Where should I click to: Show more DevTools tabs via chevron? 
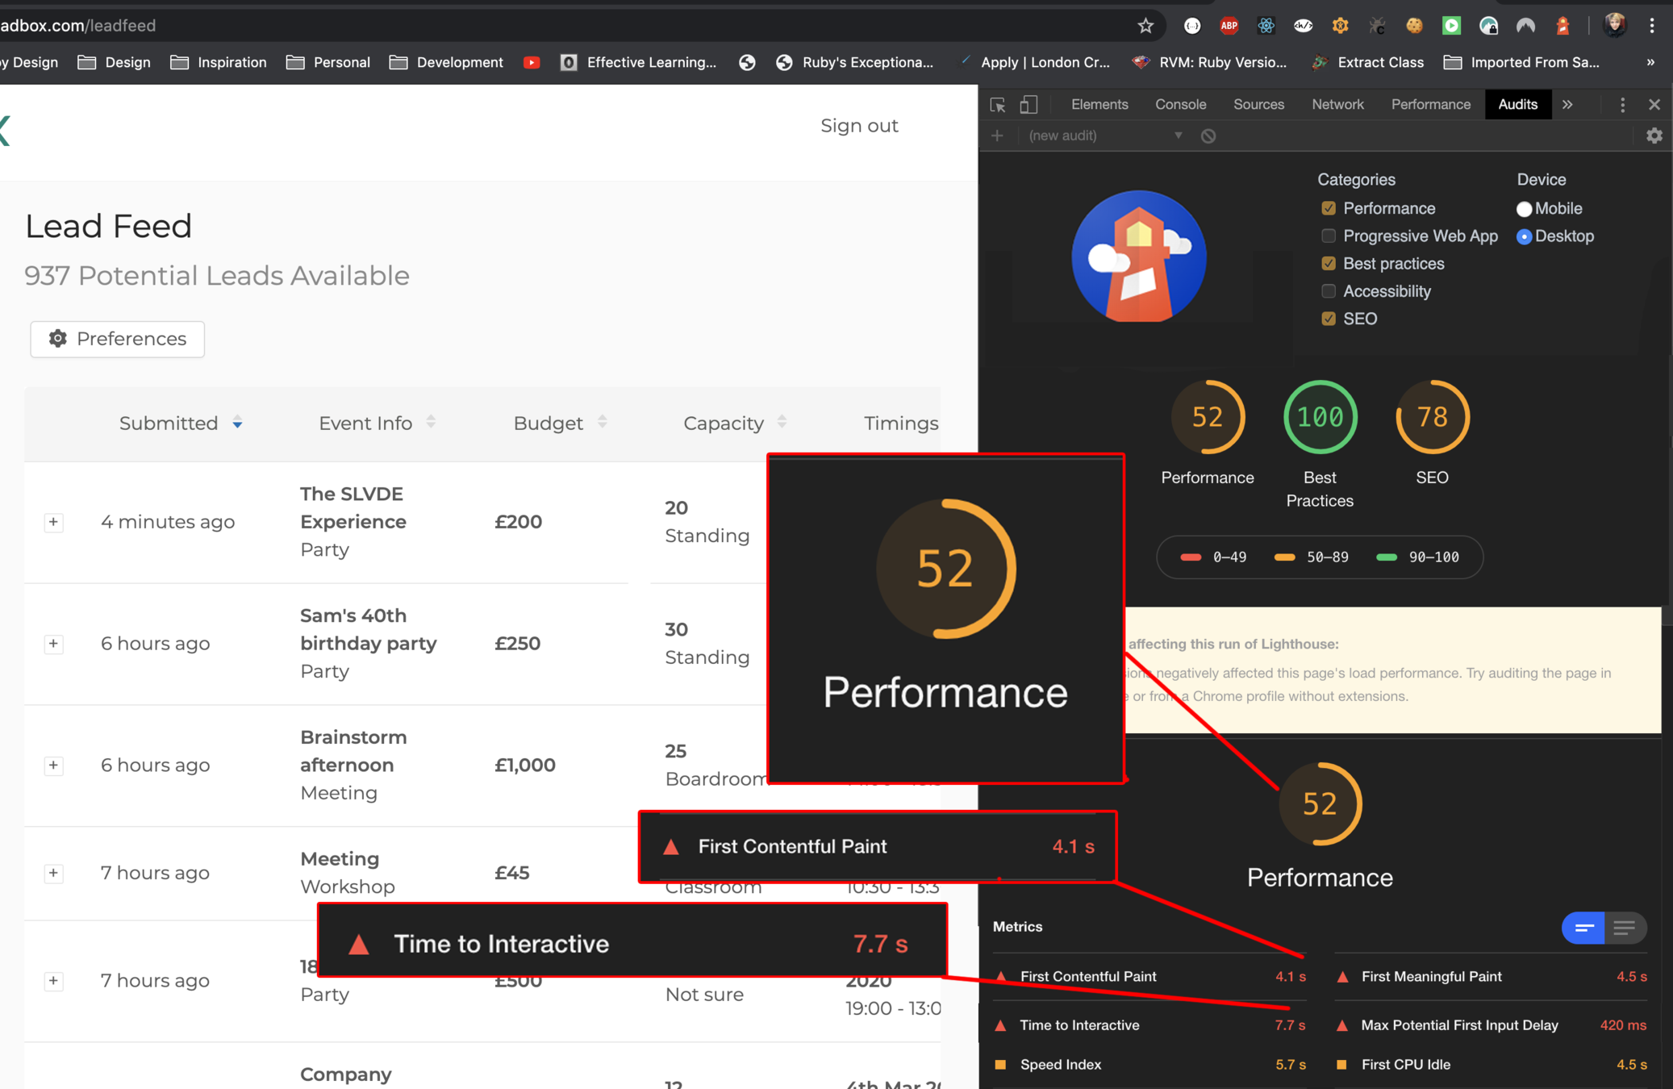[1567, 105]
